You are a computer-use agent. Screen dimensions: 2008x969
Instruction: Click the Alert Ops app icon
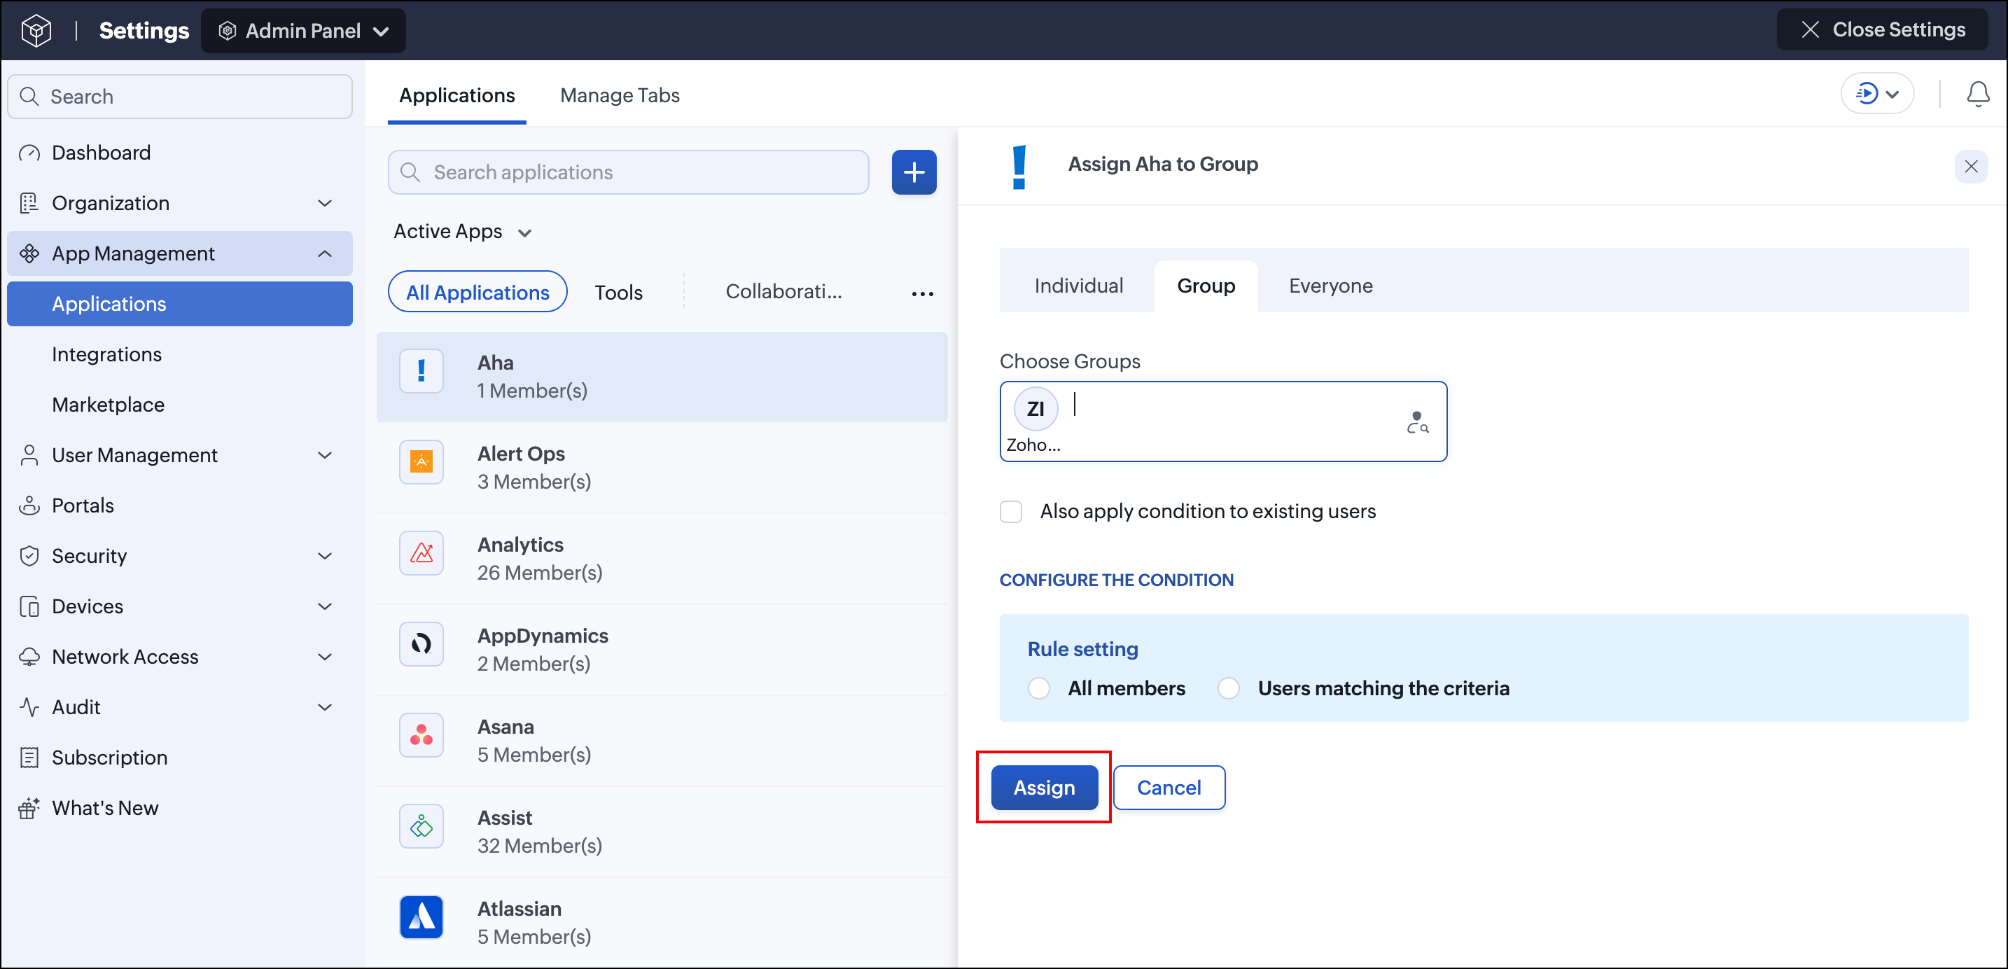pyautogui.click(x=421, y=461)
